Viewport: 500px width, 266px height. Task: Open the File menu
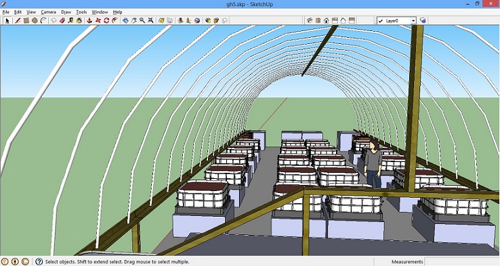point(5,12)
